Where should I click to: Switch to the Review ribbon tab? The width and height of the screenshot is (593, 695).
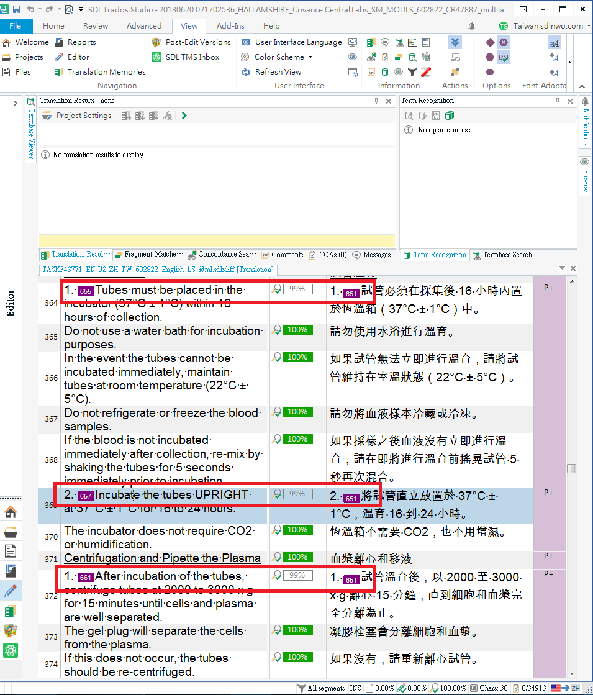tap(96, 26)
